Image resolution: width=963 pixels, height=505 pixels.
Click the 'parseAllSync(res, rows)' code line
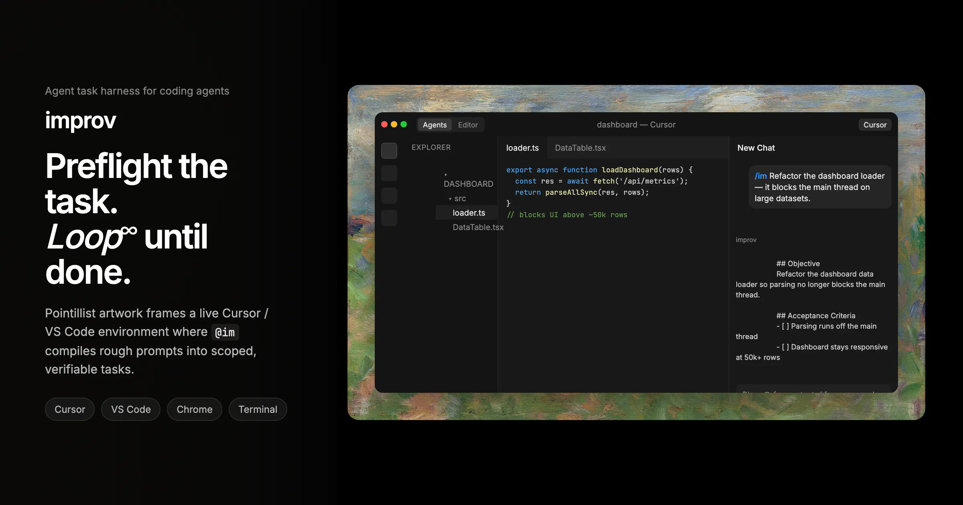(x=582, y=192)
